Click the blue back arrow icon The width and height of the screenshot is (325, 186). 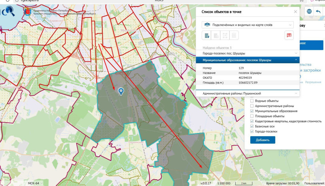point(318,11)
